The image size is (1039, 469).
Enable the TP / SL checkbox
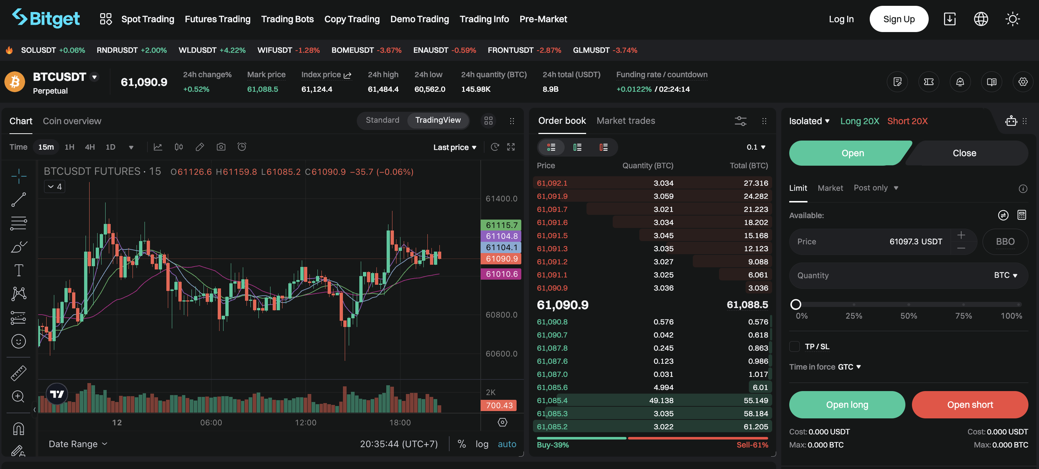794,346
